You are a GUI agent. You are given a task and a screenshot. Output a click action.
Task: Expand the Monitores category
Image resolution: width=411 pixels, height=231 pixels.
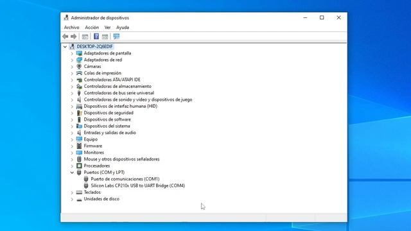(72, 153)
